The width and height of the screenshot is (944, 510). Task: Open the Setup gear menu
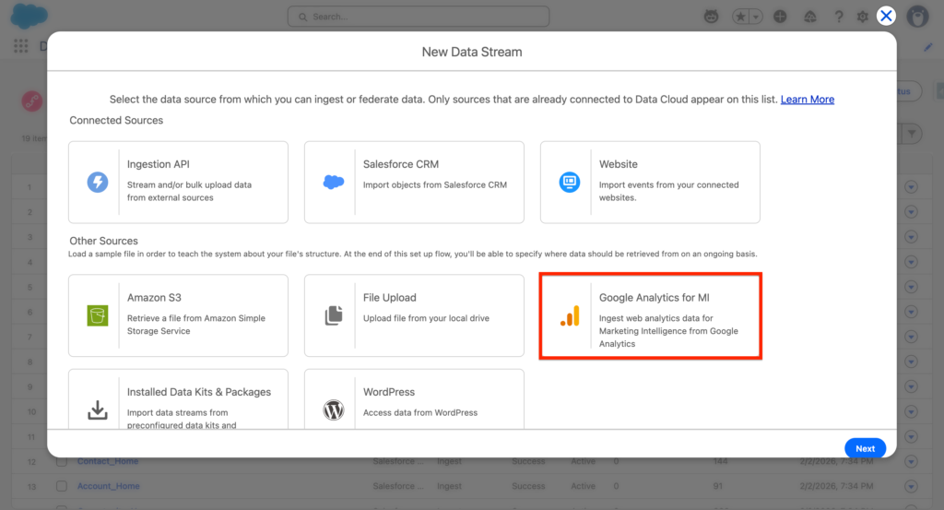pyautogui.click(x=863, y=17)
